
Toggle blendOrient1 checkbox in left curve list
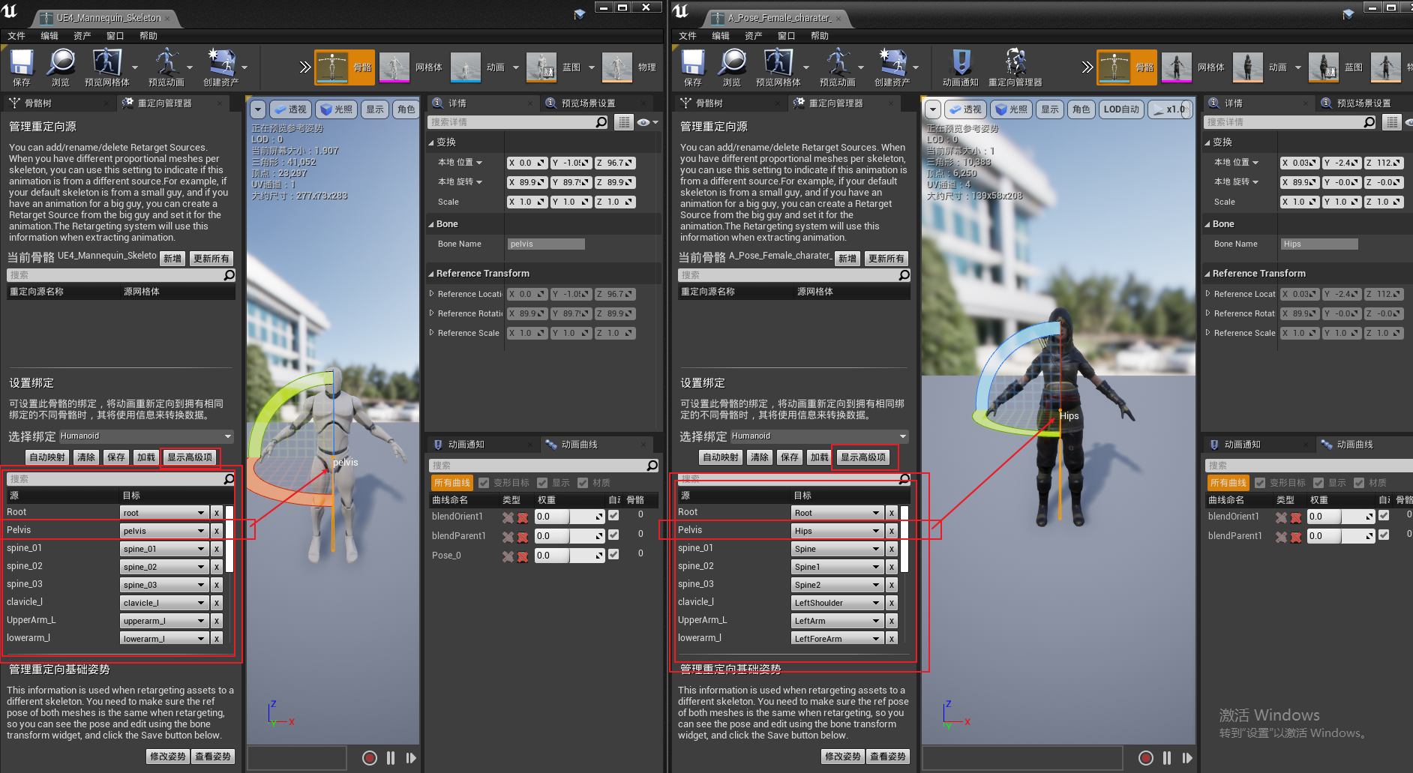(613, 516)
